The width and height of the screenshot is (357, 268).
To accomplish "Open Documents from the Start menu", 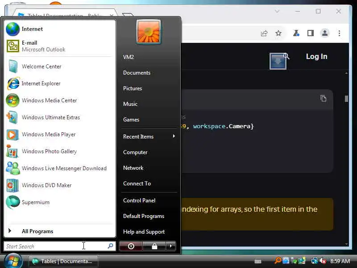I will click(x=137, y=73).
